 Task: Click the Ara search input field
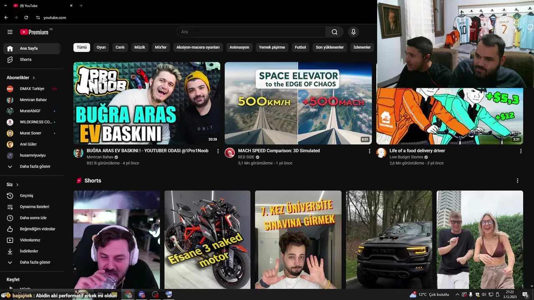pos(252,32)
